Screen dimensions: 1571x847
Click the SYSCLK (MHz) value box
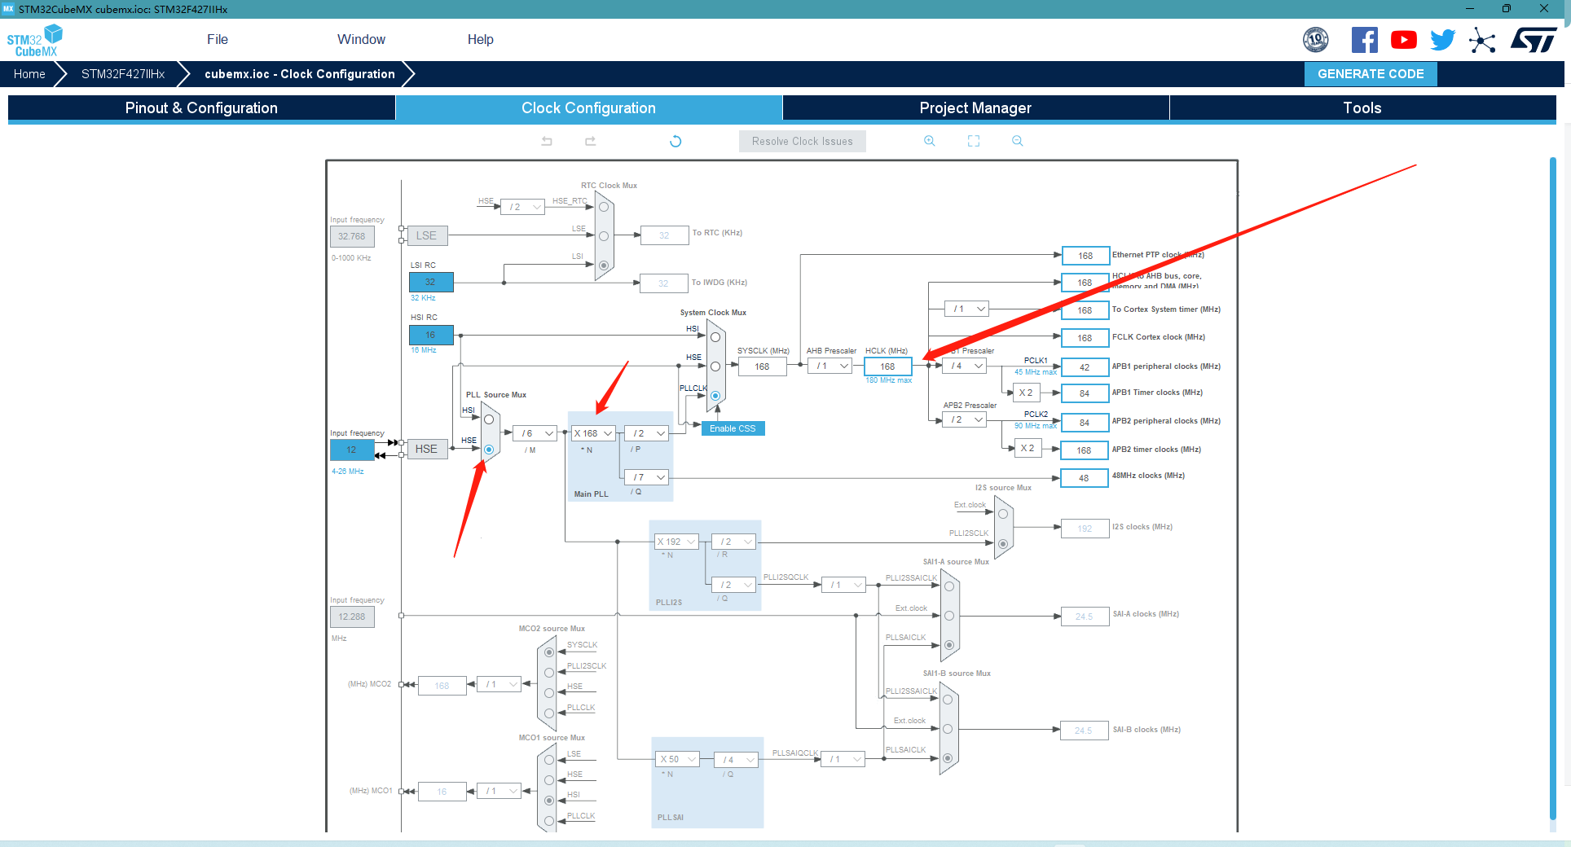coord(762,366)
